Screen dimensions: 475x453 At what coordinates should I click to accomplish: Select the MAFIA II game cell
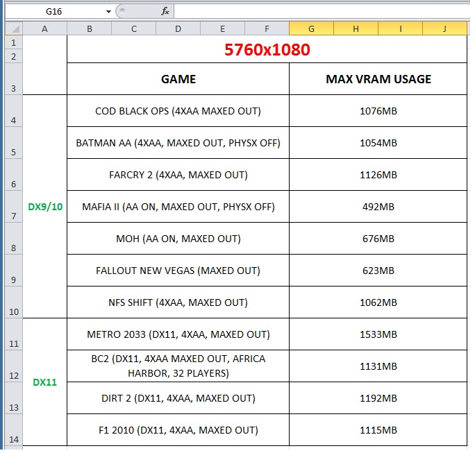click(178, 207)
